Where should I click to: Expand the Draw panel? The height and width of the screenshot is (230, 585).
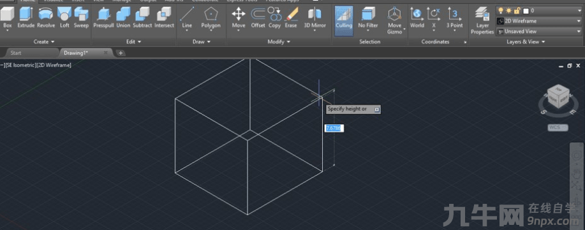202,42
